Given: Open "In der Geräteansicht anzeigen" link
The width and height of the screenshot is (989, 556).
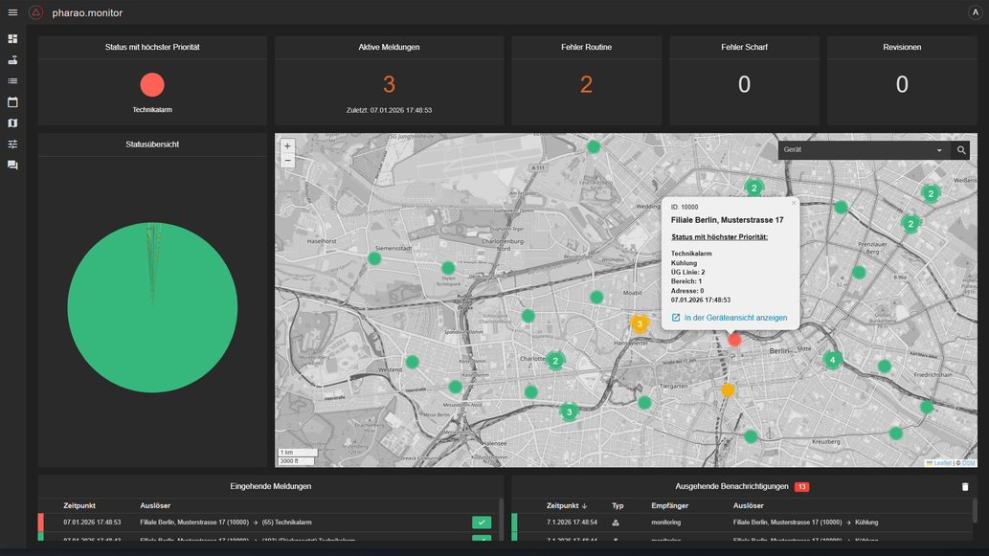Looking at the screenshot, I should click(730, 318).
